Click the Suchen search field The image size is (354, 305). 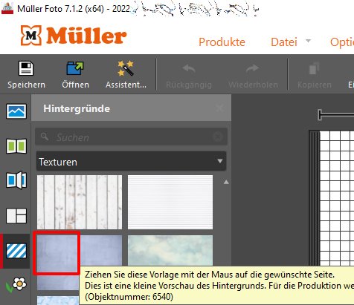pos(131,137)
